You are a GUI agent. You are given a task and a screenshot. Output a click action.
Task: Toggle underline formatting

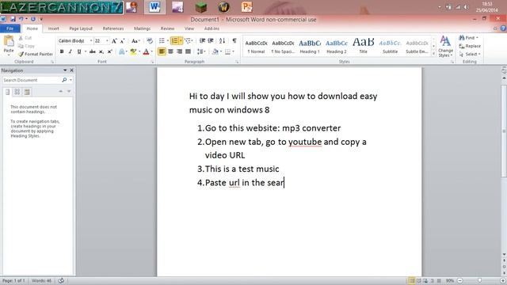(x=79, y=51)
